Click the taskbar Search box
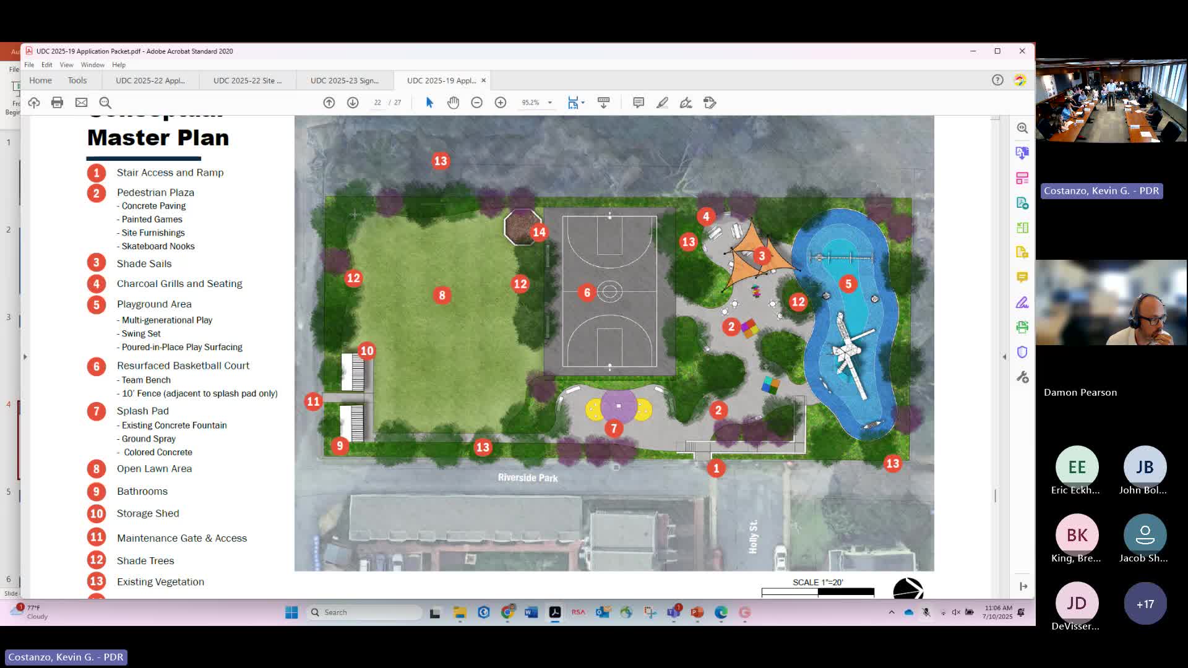The height and width of the screenshot is (668, 1188). pyautogui.click(x=365, y=612)
